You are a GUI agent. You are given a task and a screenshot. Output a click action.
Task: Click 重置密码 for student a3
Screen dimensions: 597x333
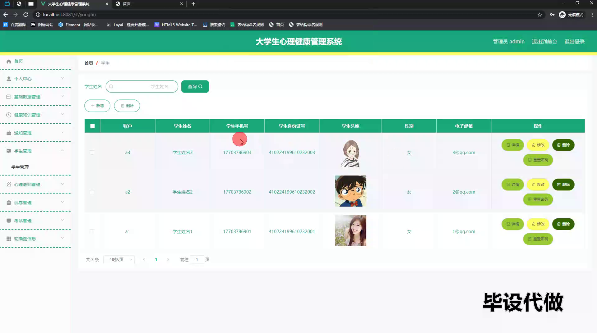pyautogui.click(x=538, y=160)
